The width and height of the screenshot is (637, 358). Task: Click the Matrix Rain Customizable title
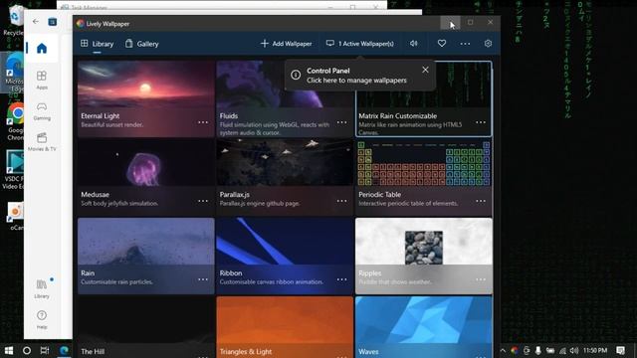coord(397,116)
